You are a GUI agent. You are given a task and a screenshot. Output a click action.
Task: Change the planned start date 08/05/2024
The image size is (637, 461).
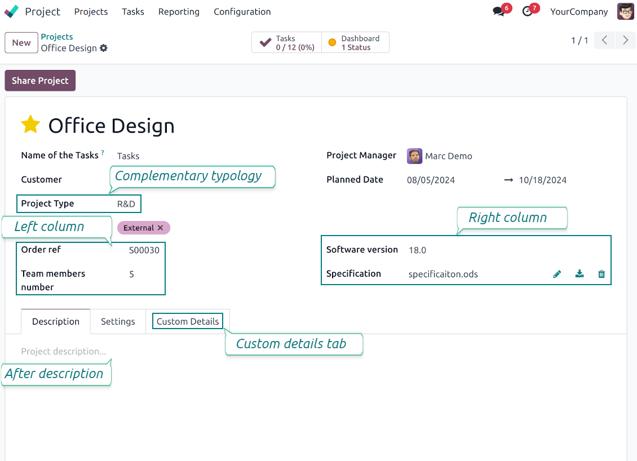click(431, 180)
